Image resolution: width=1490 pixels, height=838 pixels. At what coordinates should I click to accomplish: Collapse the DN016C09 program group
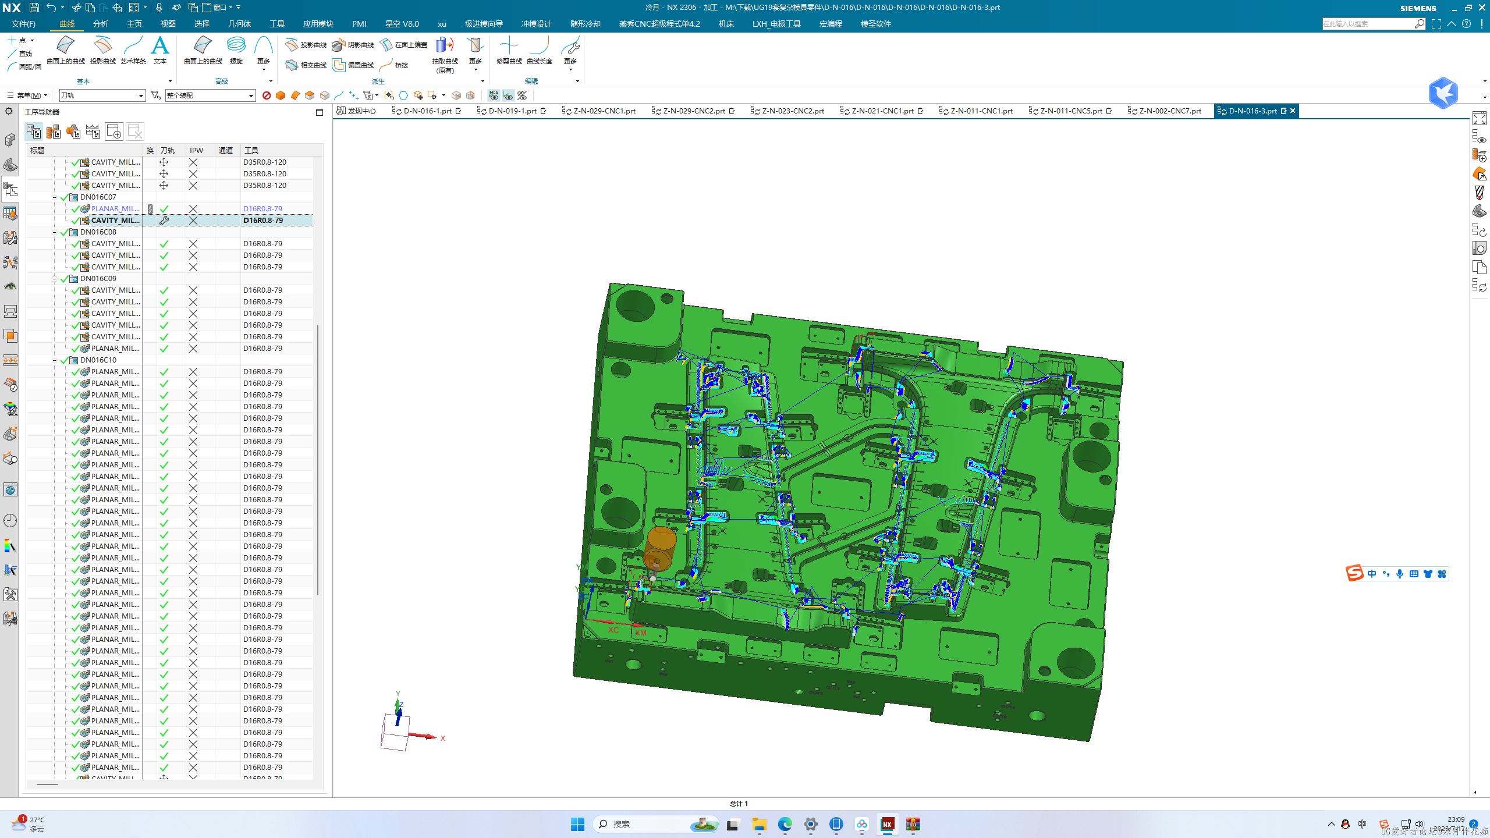point(55,279)
